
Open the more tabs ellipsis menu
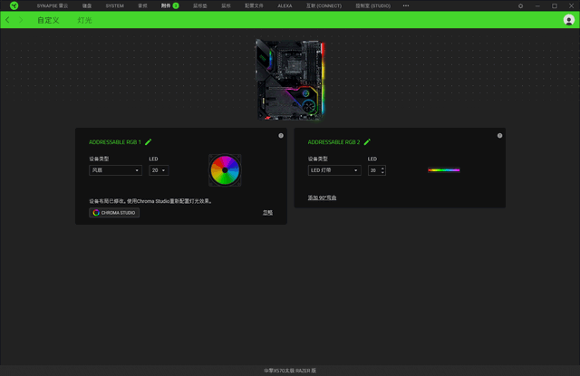coord(406,6)
